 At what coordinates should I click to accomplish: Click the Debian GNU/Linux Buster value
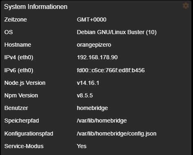116,32
